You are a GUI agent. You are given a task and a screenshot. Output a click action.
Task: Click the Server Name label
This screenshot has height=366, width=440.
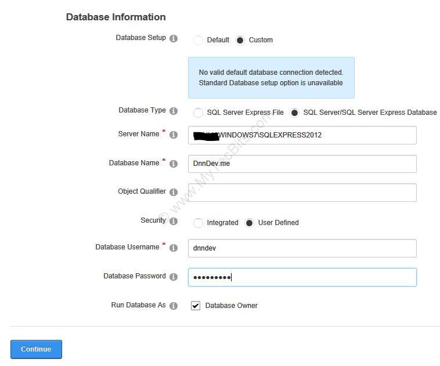pyautogui.click(x=139, y=134)
